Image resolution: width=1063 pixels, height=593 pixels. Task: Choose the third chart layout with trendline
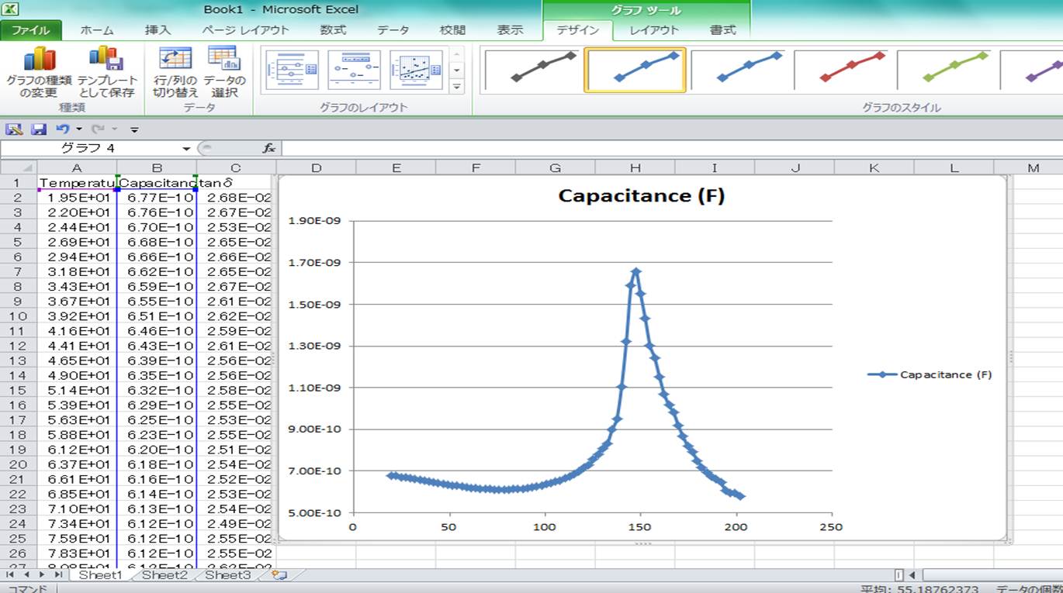point(416,71)
